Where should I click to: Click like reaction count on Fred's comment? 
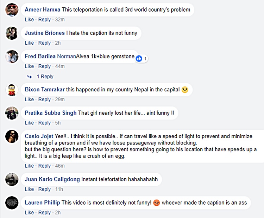[x=142, y=58]
